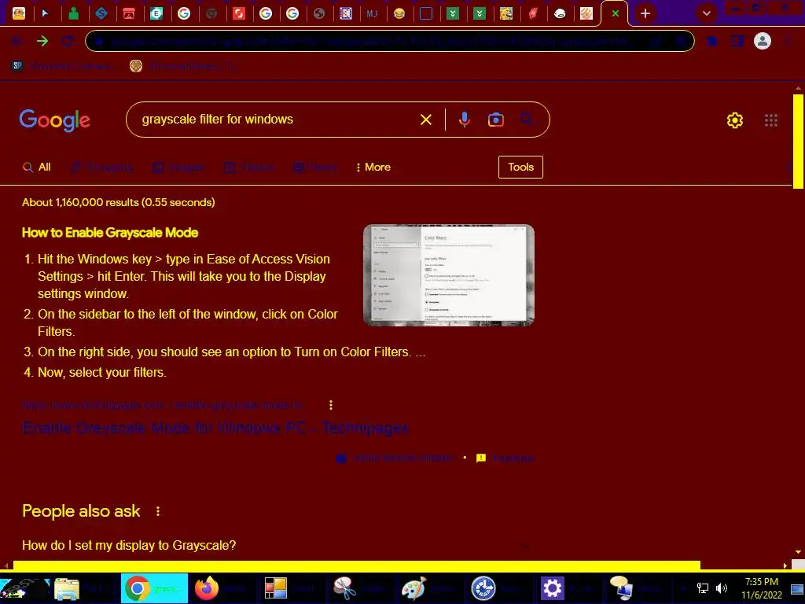Select the News results tab
Screen dimensions: 805x604
(314, 167)
